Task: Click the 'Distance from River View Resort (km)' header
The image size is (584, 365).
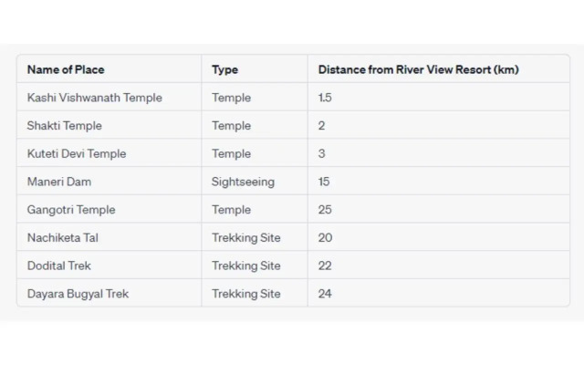Action: [x=418, y=69]
